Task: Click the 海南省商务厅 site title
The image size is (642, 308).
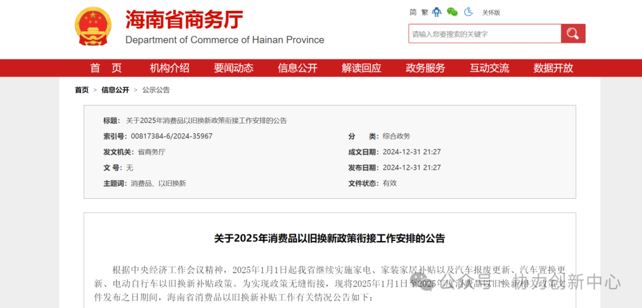Action: coord(184,20)
